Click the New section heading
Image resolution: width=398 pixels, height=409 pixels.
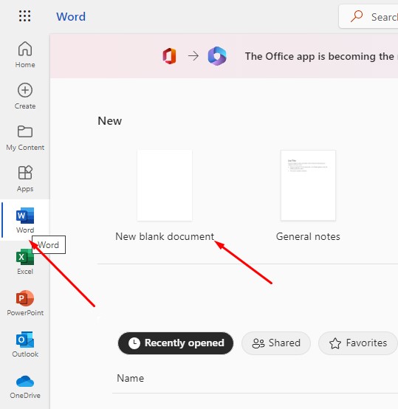coord(110,121)
